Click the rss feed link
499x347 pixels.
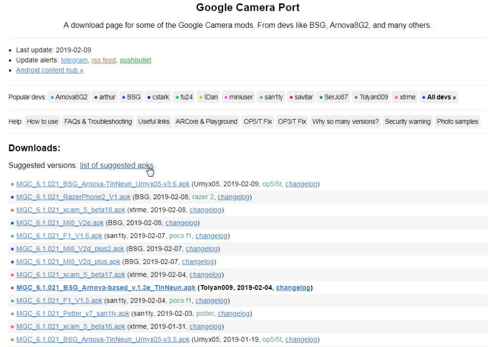[104, 60]
